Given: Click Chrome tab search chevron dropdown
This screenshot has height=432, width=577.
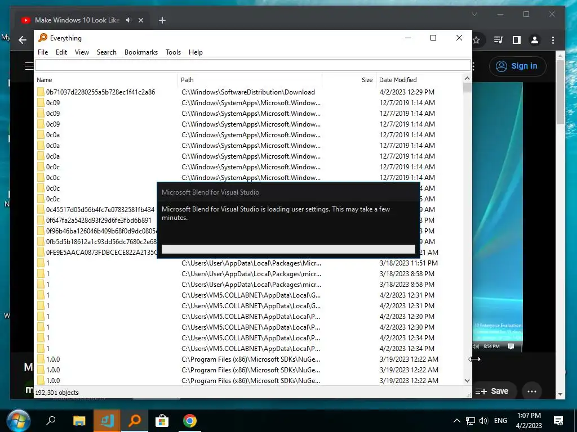Looking at the screenshot, I should click(x=474, y=14).
